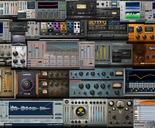Open the middle dropdown in the L2 Ultramaximizer dither panel

click(x=117, y=56)
